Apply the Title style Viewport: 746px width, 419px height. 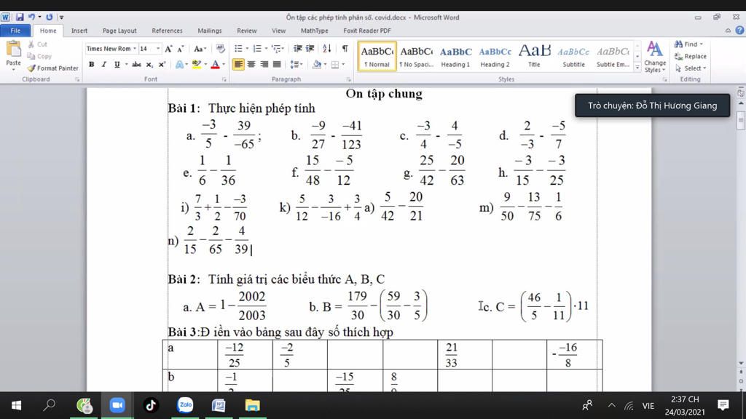(x=534, y=56)
